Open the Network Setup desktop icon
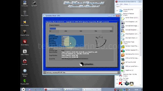Screen dimensions: 163x91 [x=25, y=73]
